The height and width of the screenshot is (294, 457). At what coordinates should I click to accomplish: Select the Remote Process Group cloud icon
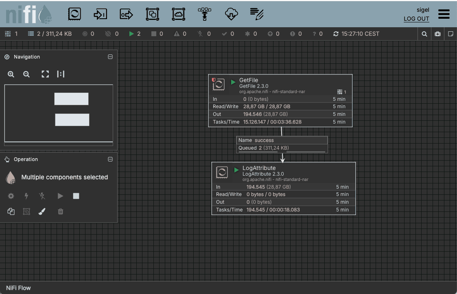coord(178,14)
